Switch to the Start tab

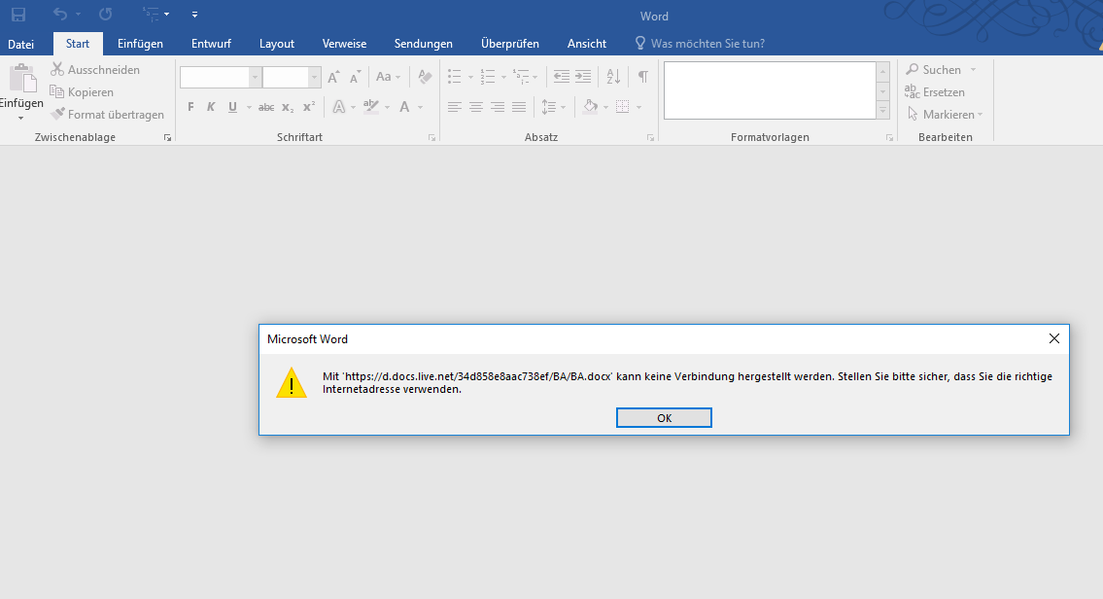[x=78, y=44]
